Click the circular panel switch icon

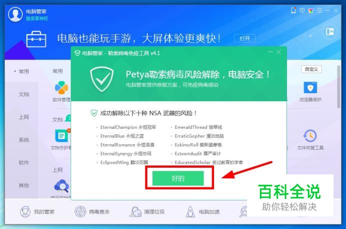pyautogui.click(x=330, y=32)
